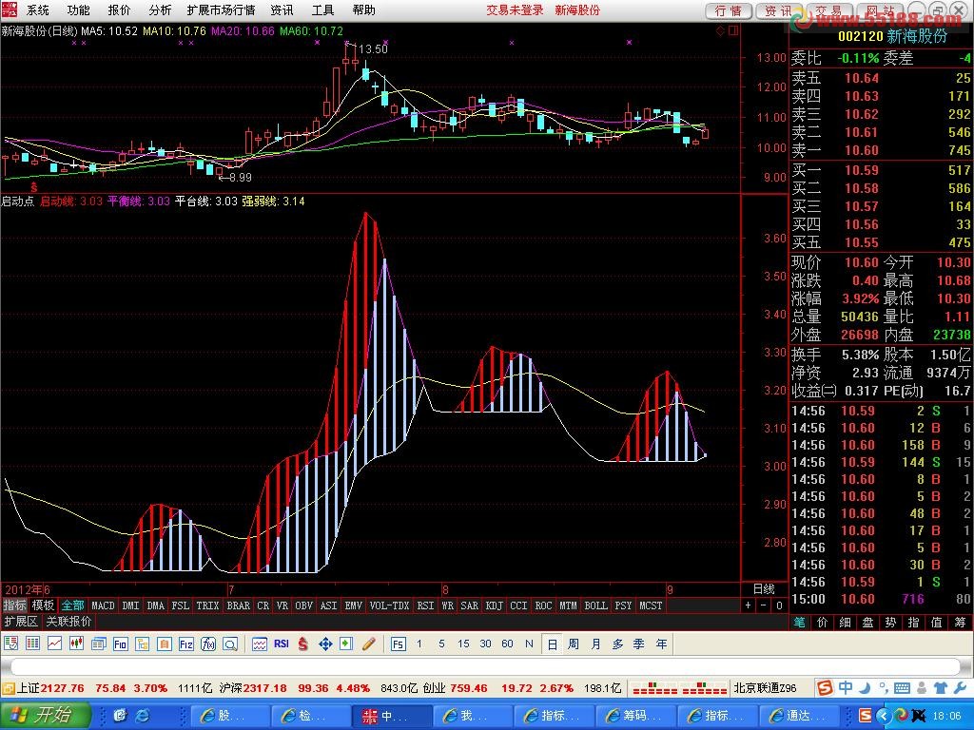Click the 行情 button at top right
974x730 pixels.
click(729, 10)
